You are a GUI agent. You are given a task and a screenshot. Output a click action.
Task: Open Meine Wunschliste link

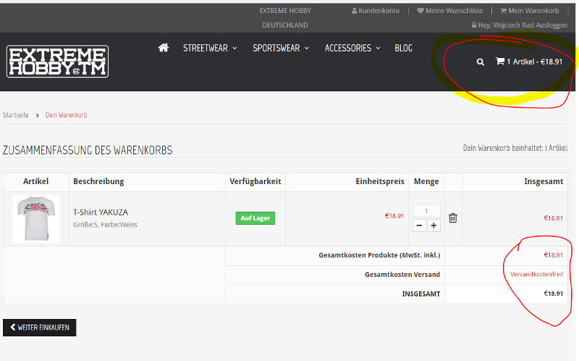tap(449, 11)
